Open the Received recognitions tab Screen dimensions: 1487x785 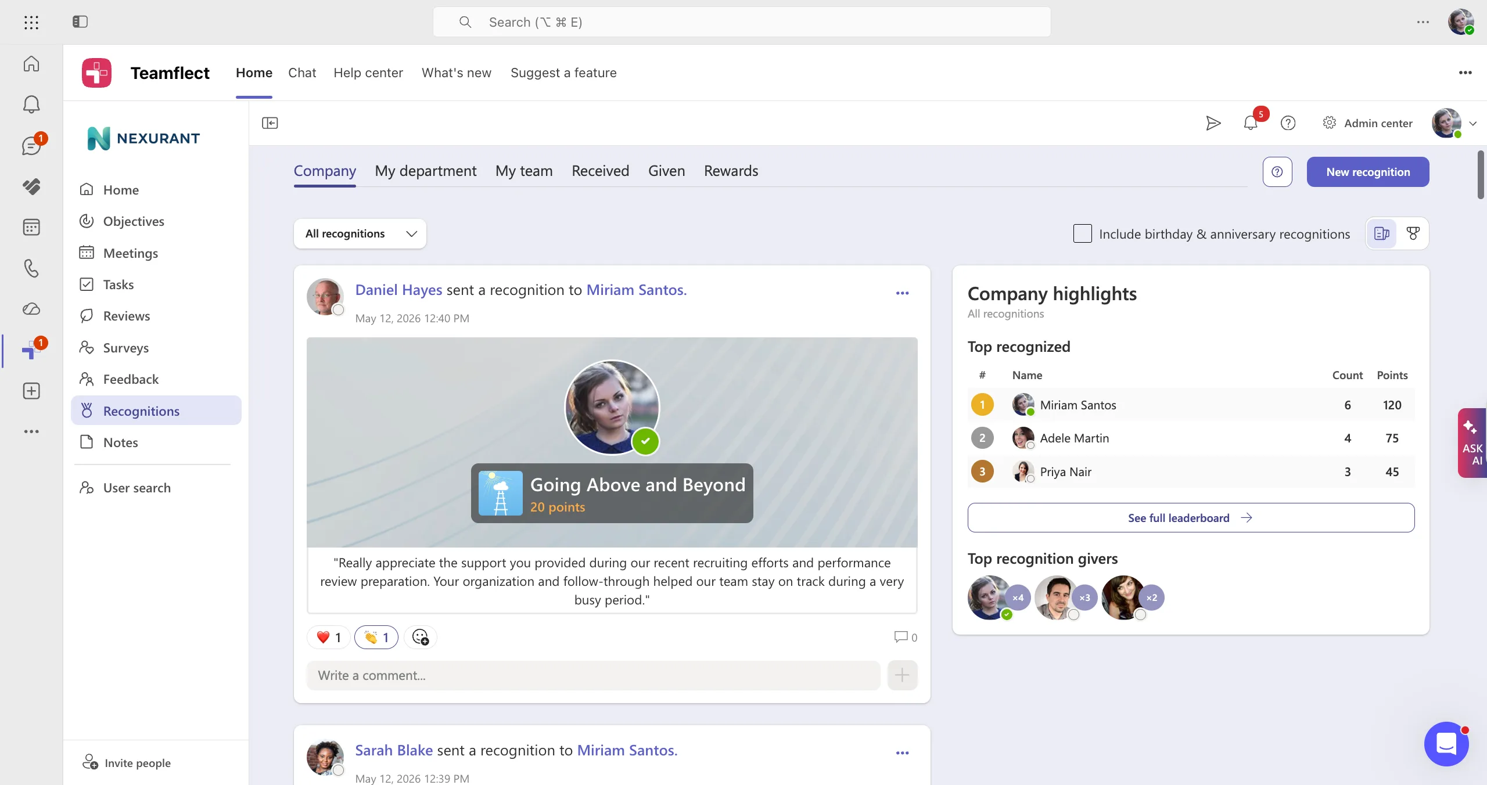[x=601, y=171]
